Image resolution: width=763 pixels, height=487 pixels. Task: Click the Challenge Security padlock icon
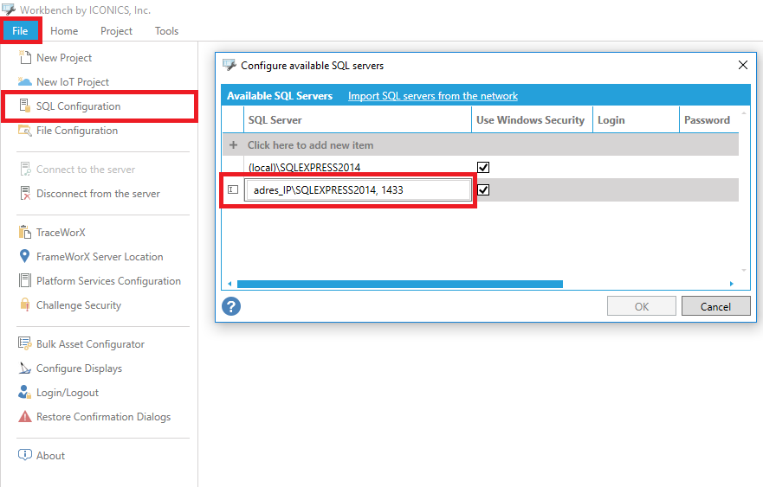[25, 304]
